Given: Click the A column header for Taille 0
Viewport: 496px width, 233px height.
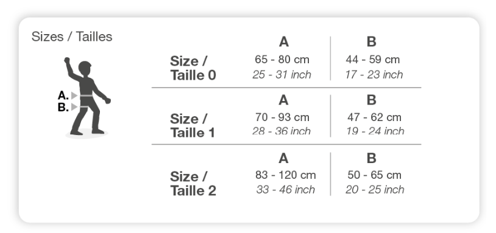Looking at the screenshot, I should pyautogui.click(x=284, y=42).
